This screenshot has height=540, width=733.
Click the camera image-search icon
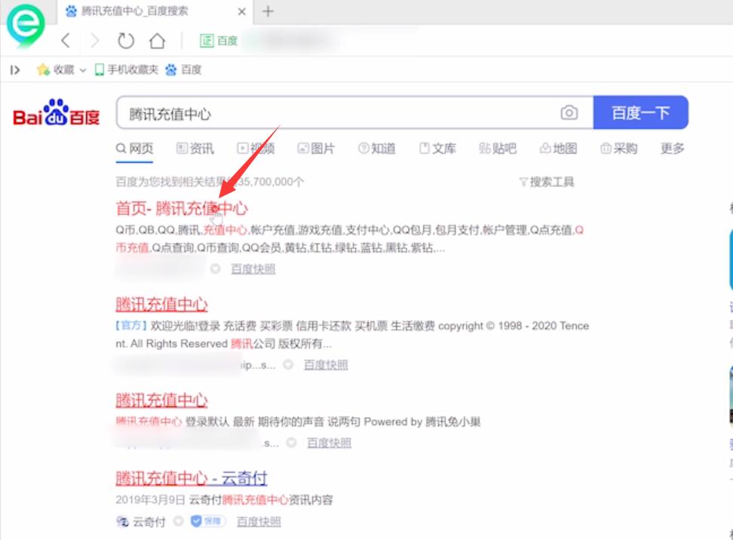tap(569, 112)
